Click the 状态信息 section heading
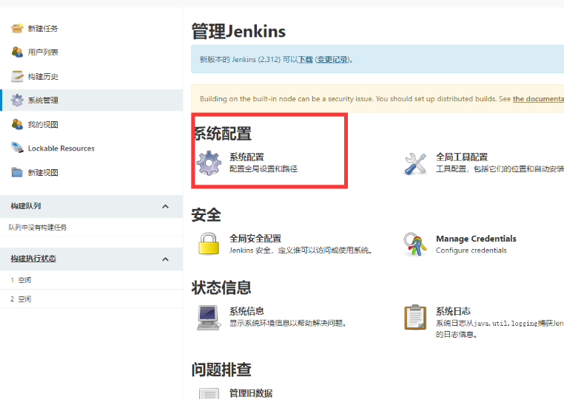Image resolution: width=564 pixels, height=399 pixels. click(x=221, y=287)
